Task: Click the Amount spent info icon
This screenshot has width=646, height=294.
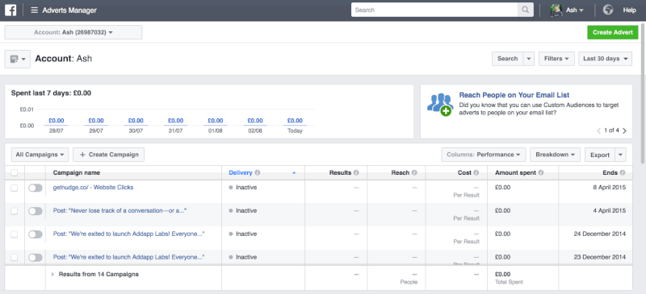Action: tap(540, 173)
